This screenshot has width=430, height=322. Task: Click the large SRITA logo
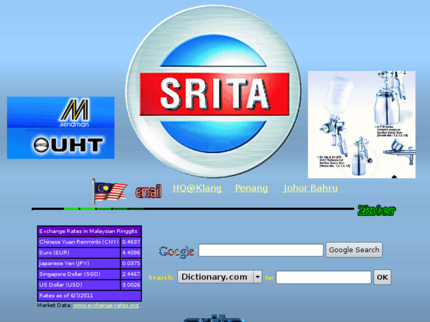(x=214, y=92)
